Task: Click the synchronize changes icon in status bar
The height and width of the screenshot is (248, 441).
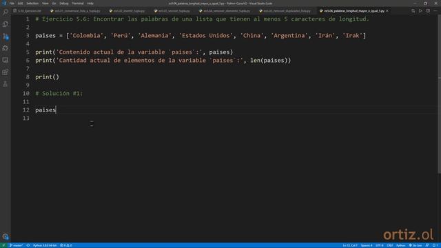Action: (28, 245)
